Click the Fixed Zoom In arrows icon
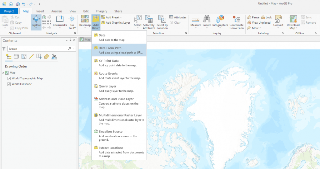 point(44,22)
